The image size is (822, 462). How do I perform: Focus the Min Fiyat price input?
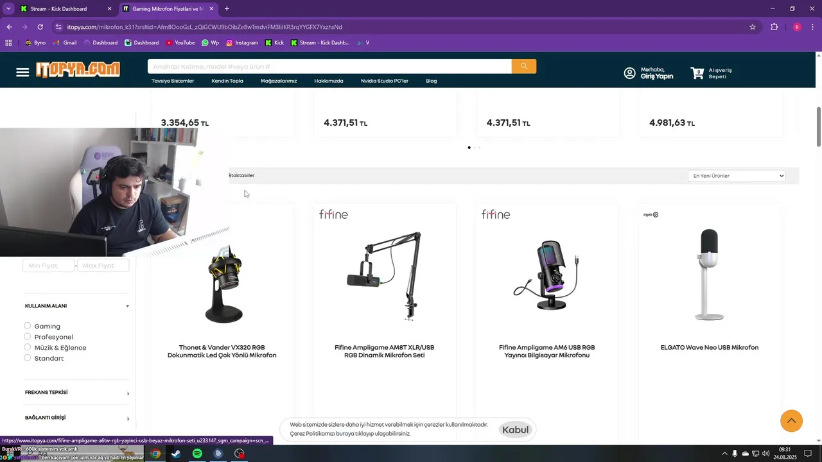(x=49, y=266)
